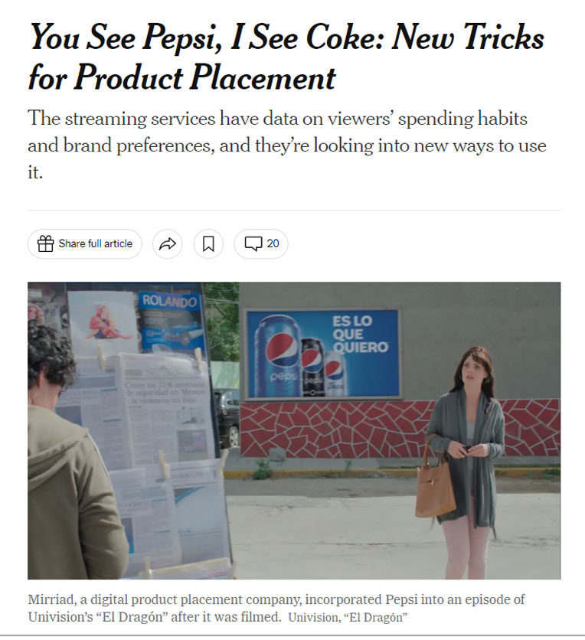This screenshot has width=585, height=640.
Task: Click the photo caption mentioning Mirriad
Action: (276, 608)
